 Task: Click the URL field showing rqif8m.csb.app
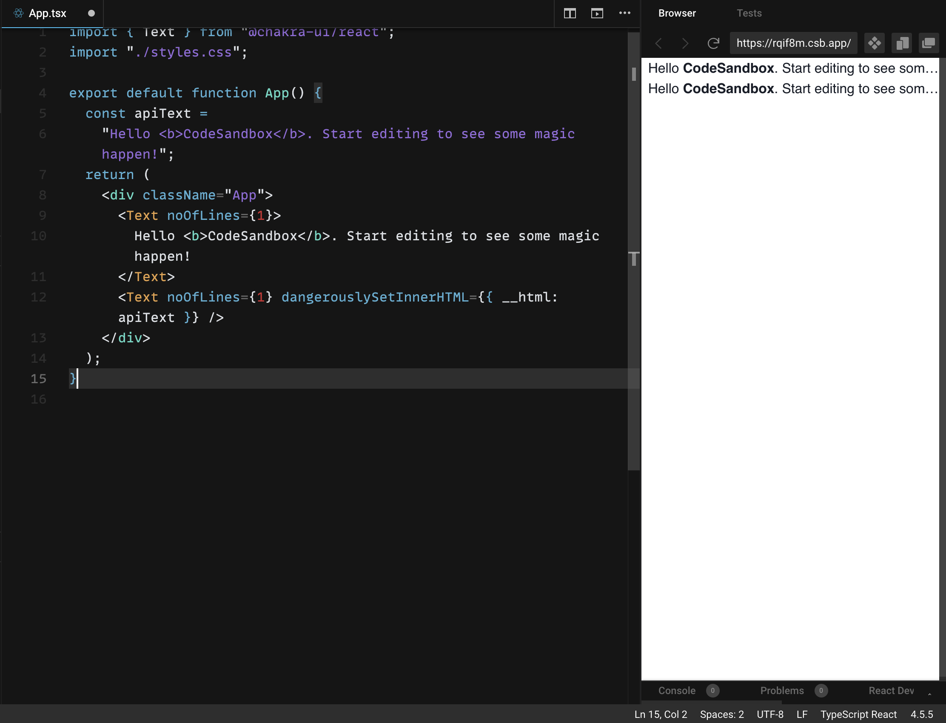click(793, 43)
